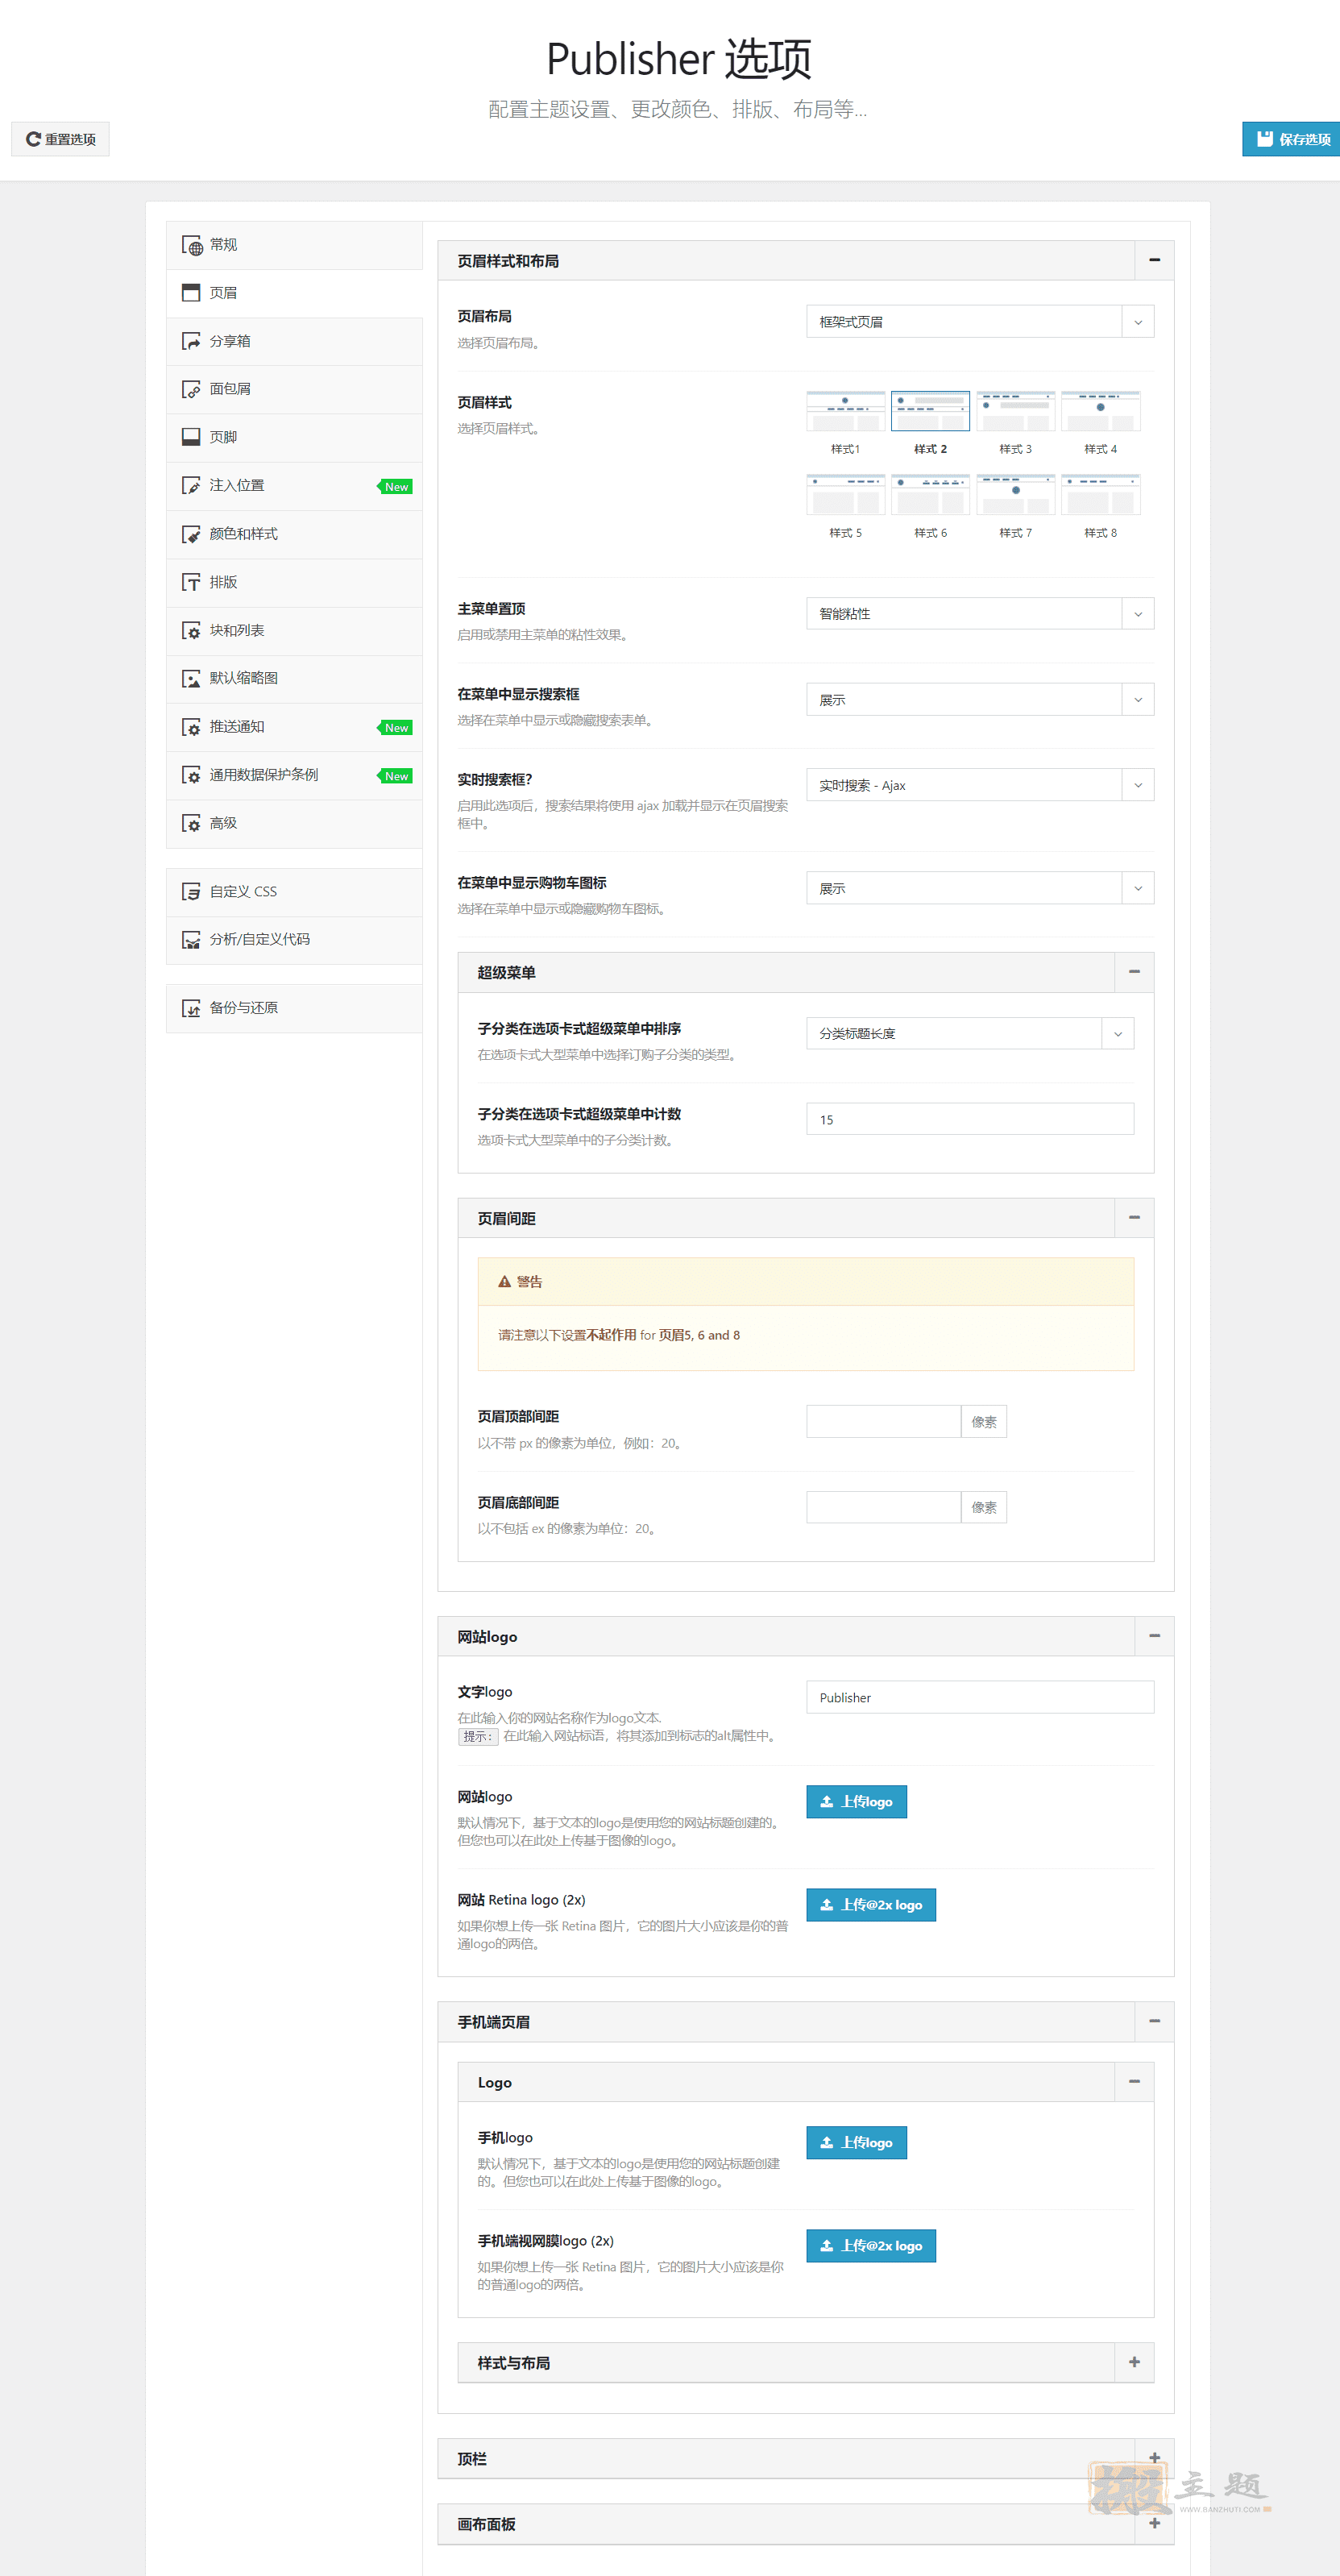This screenshot has width=1340, height=2576.
Task: Click the pencil icon beside 注入位置
Action: click(x=191, y=485)
